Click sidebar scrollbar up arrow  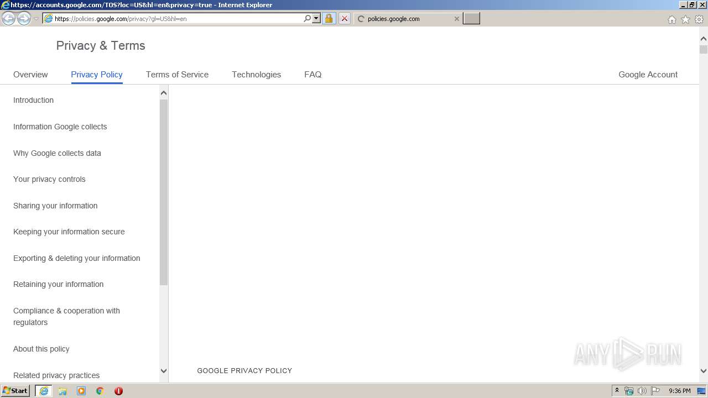[163, 93]
